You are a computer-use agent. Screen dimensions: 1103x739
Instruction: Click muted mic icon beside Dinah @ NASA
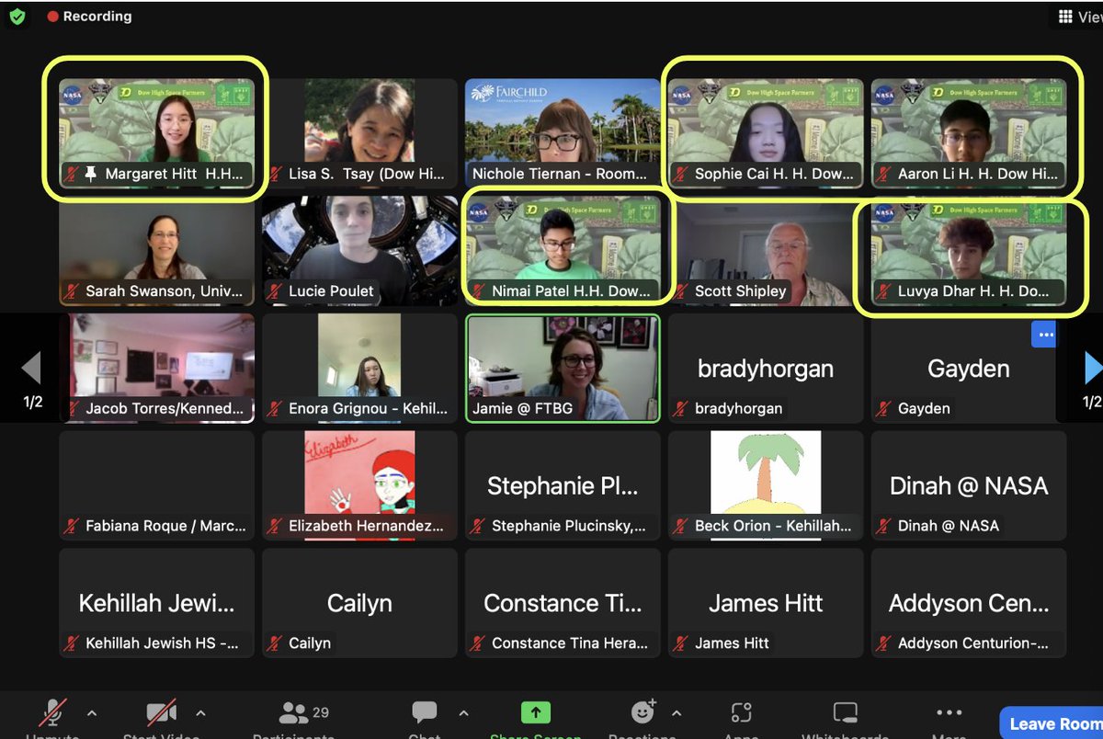point(885,526)
